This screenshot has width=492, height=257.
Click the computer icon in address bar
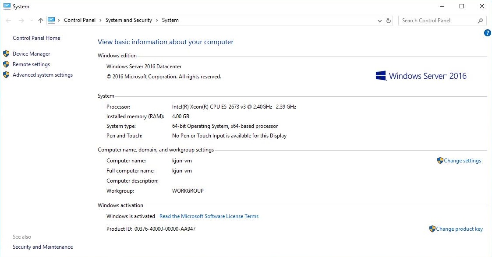[x=51, y=20]
